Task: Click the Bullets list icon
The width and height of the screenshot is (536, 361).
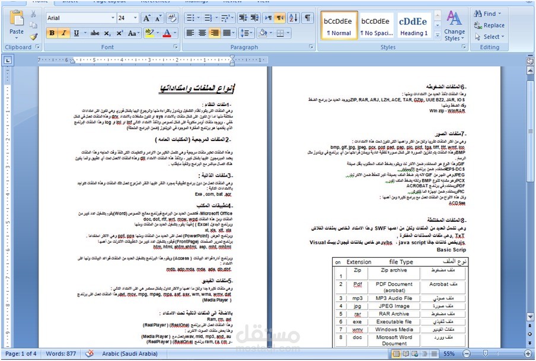Action: pos(190,18)
